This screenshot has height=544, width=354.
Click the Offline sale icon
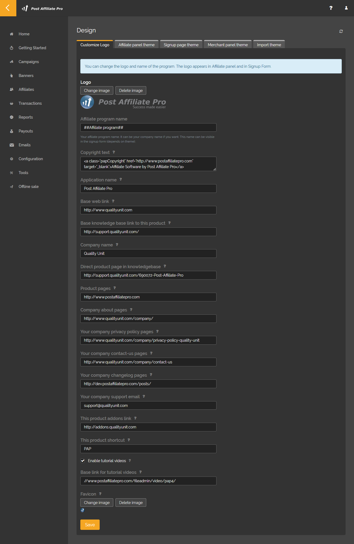point(11,187)
